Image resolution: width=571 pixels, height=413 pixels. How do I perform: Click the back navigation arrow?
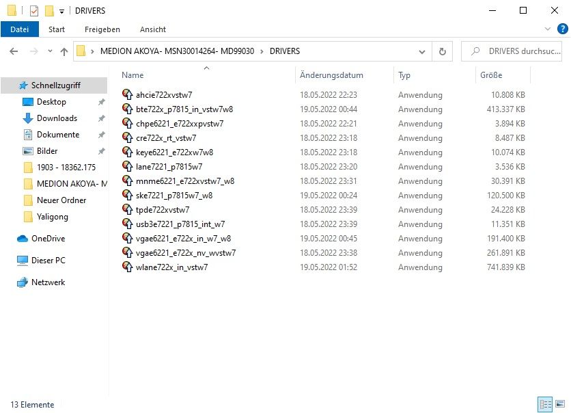14,51
